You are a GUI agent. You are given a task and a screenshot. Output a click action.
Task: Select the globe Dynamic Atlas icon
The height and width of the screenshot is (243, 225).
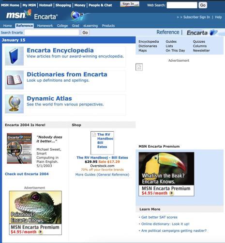tap(15, 104)
